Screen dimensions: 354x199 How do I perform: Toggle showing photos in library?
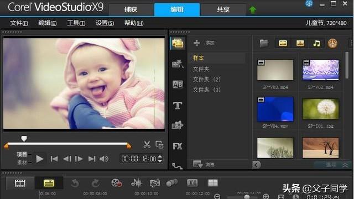[x=300, y=43]
